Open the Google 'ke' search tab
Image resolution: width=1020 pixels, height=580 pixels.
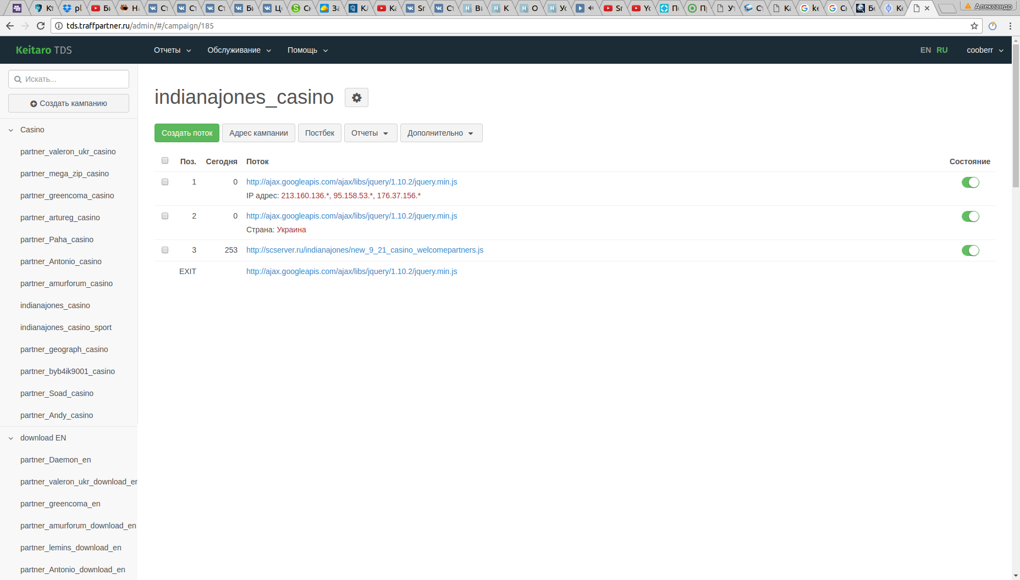click(811, 8)
